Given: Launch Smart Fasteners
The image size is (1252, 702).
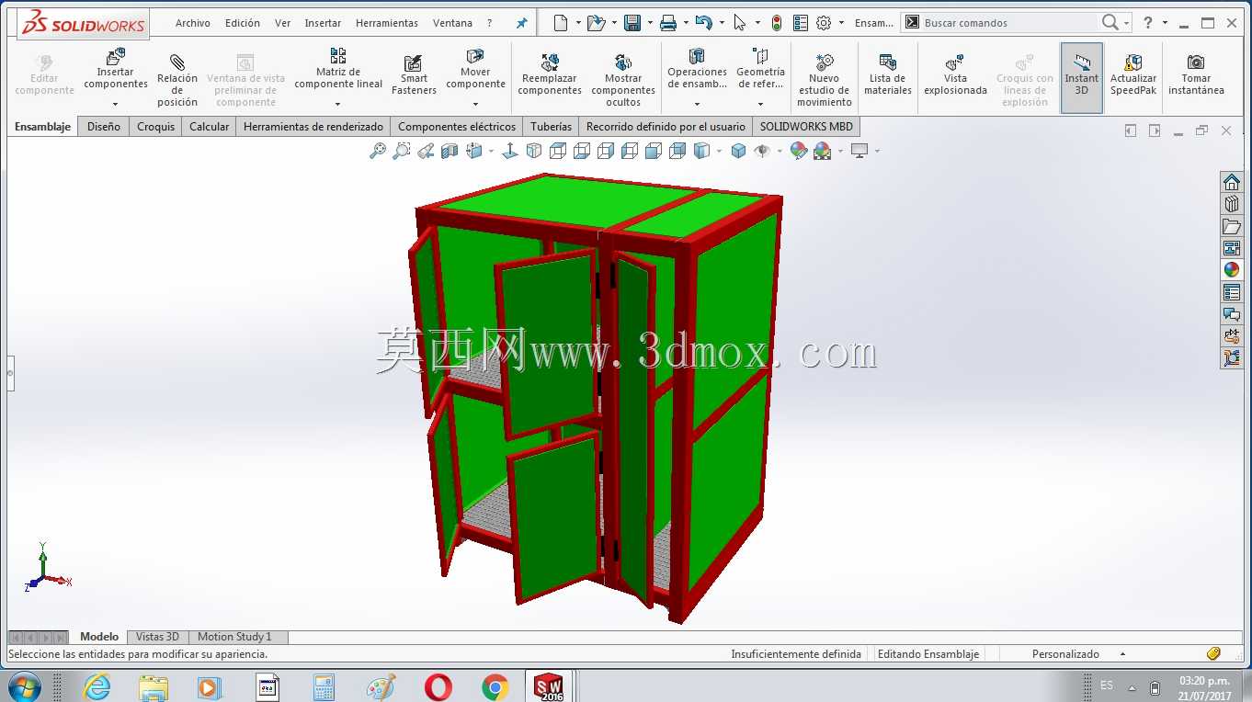Looking at the screenshot, I should click(x=414, y=75).
